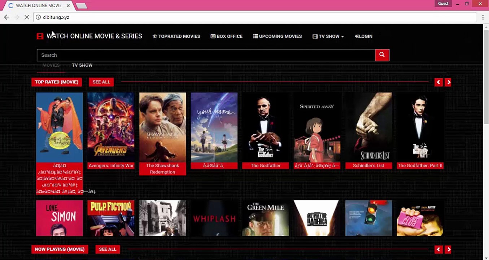Open the traffic light movie poster
The image size is (489, 260).
368,218
